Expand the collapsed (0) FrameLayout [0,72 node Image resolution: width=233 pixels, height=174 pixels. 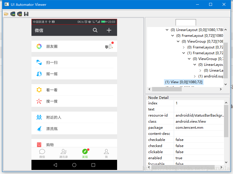(x=184, y=47)
